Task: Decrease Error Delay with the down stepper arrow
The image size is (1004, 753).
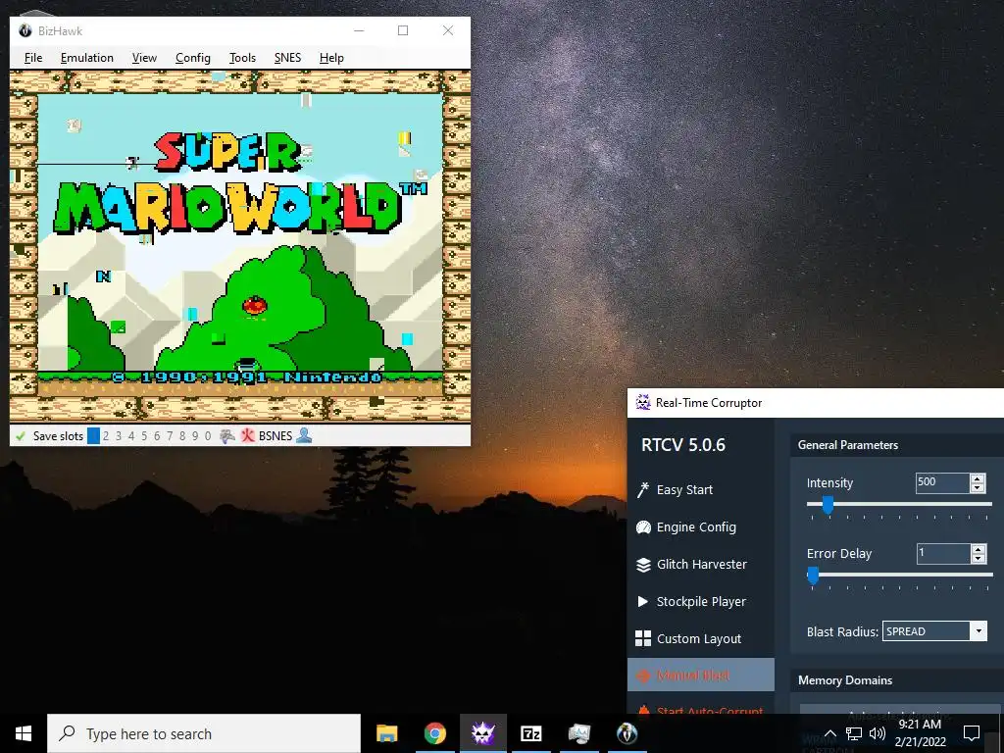Action: coord(978,558)
